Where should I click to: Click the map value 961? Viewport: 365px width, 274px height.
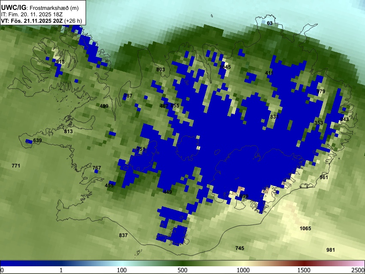point(324,177)
